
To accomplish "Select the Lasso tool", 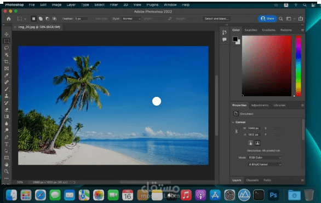I will [x=7, y=48].
